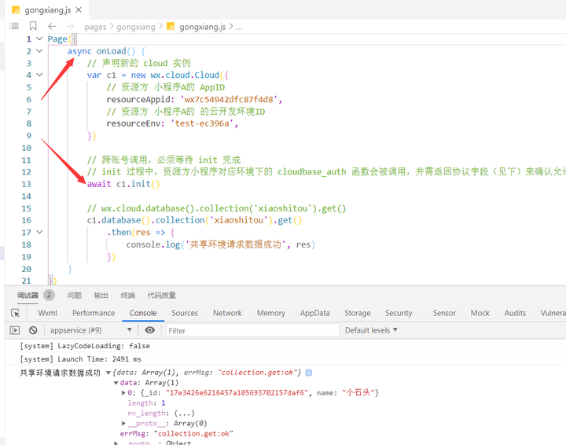
Task: Click the resourceAppid string 'wx7c54942dfc87f4d8'
Action: 229,99
